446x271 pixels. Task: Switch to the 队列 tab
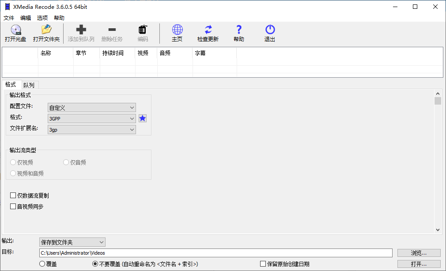[29, 85]
